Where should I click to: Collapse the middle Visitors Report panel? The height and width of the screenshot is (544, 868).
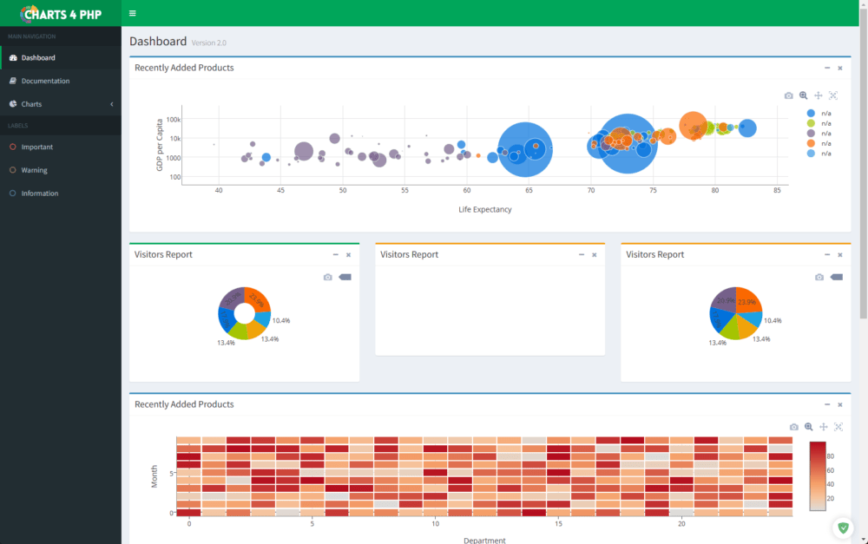click(581, 254)
